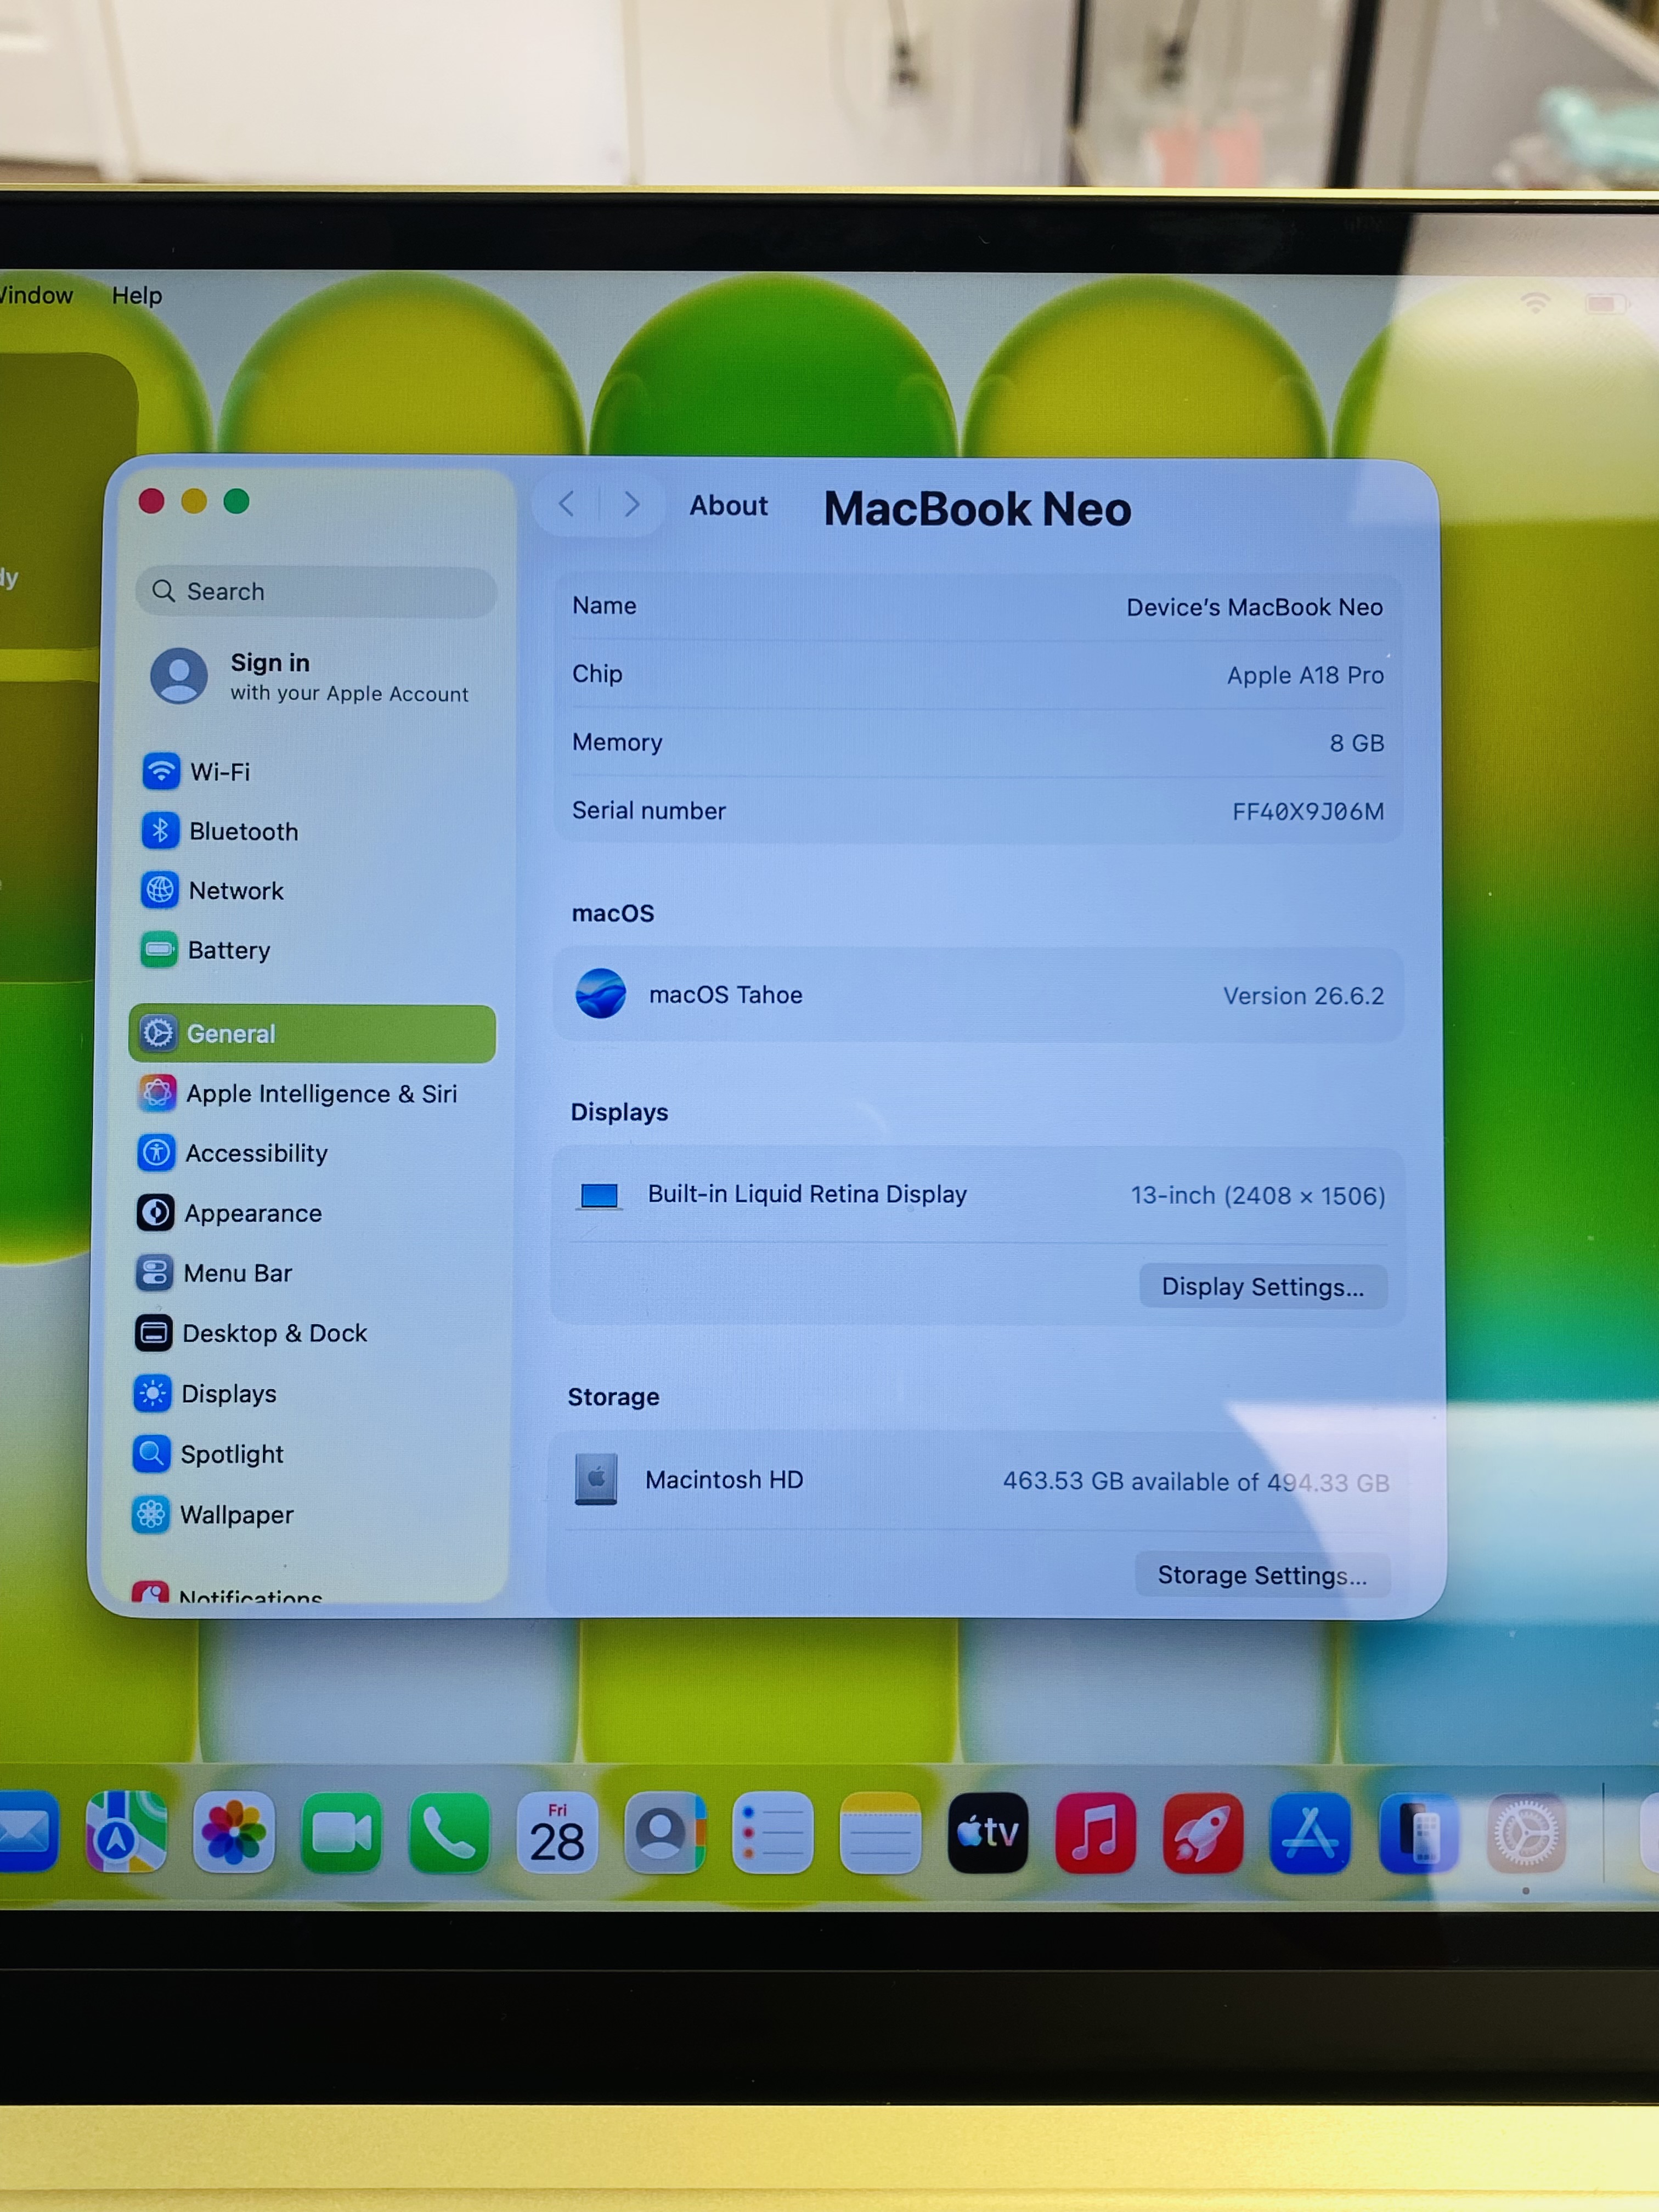Minimize the window with yellow button
1659x2212 pixels.
194,501
